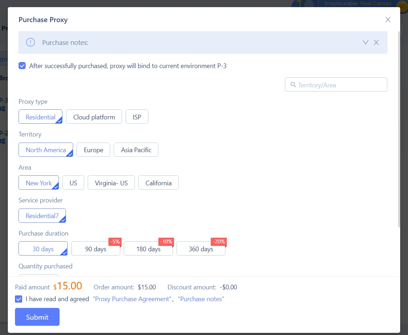Pick 30 days purchase duration
This screenshot has width=408, height=335.
43,249
